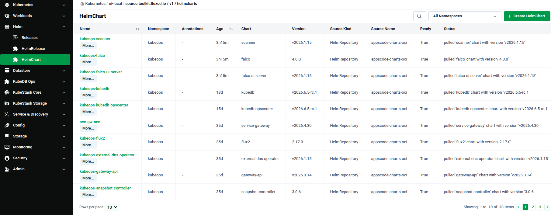Expand the Monitoring menu chevron
This screenshot has width=551, height=215.
point(64,147)
